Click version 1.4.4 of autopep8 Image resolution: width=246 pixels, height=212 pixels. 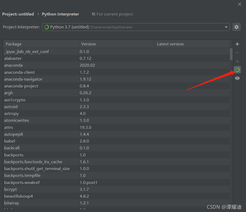point(84,134)
